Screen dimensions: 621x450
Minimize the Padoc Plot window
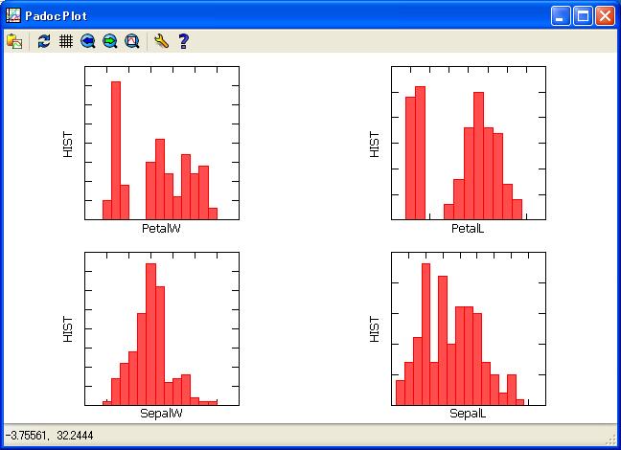pyautogui.click(x=561, y=15)
